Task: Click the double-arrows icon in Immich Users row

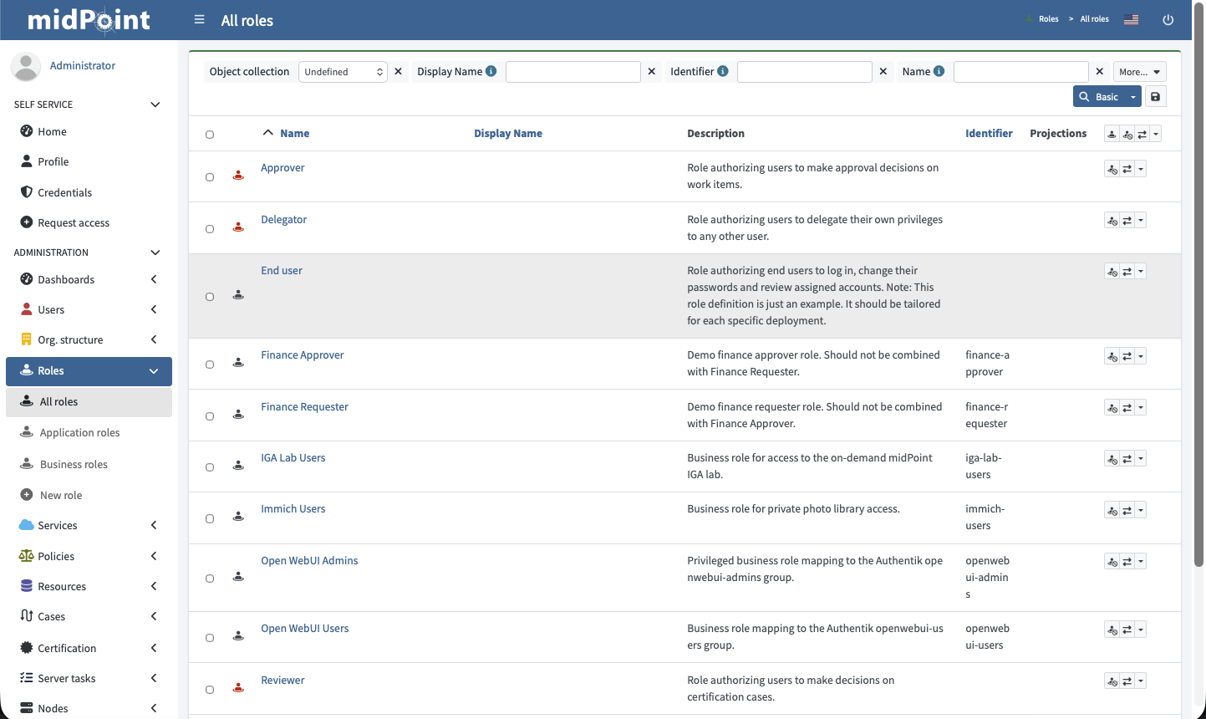Action: tap(1127, 510)
